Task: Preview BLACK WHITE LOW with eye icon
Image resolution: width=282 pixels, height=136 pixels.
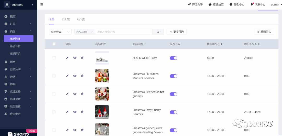Action: [75, 58]
